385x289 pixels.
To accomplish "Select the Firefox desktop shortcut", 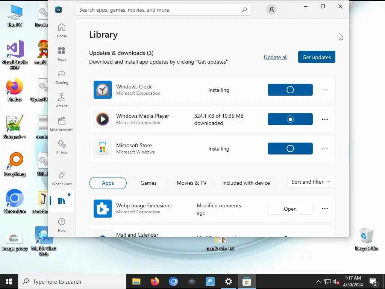I will coord(15,90).
